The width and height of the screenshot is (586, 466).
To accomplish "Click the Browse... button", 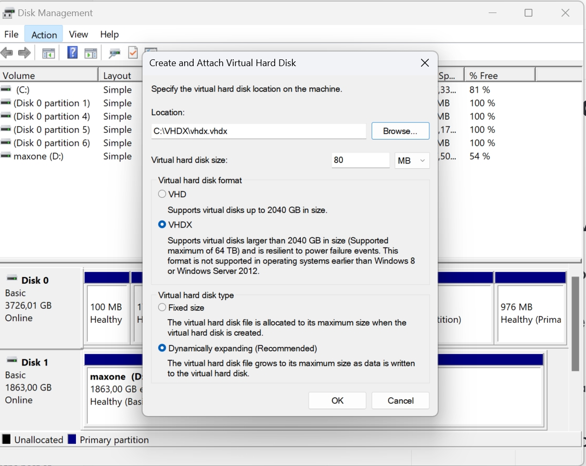I will tap(400, 131).
